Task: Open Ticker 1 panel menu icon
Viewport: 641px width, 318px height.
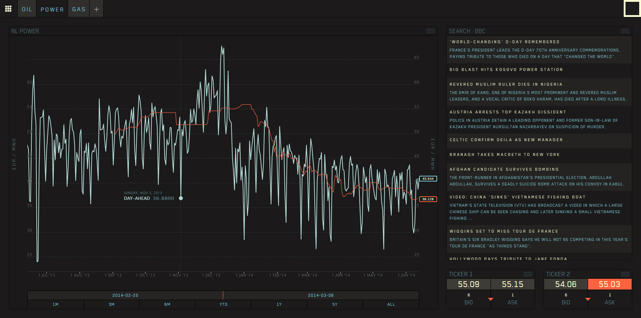Action: 528,274
